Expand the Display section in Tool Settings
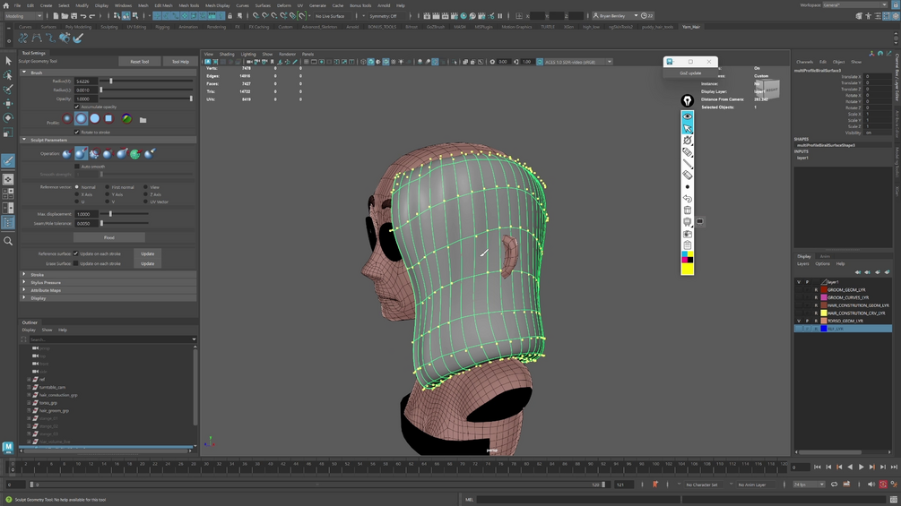 [24, 297]
